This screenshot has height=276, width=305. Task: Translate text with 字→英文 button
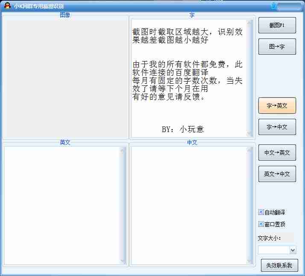coord(277,106)
